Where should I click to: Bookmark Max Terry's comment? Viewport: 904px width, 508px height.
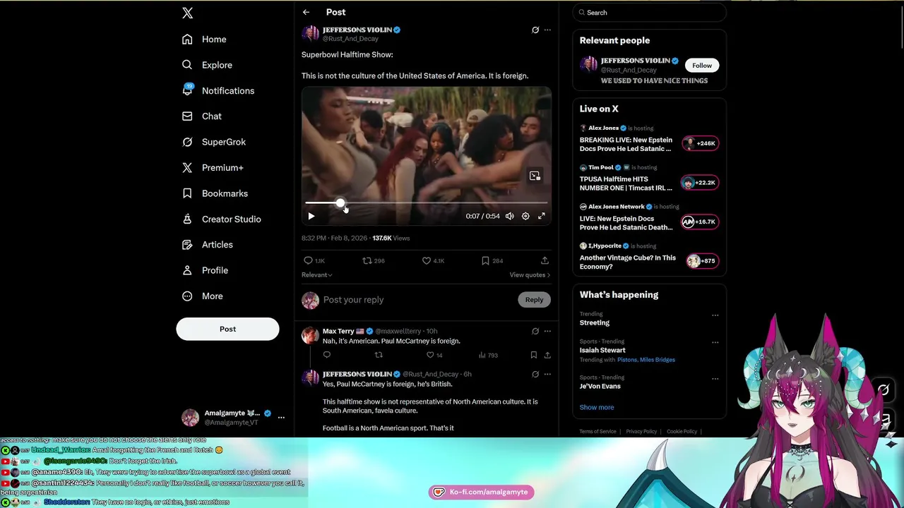click(x=533, y=355)
